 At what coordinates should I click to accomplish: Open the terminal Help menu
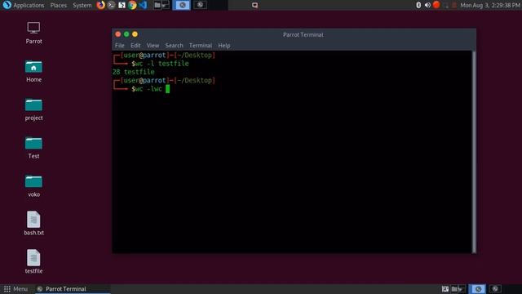pyautogui.click(x=224, y=46)
